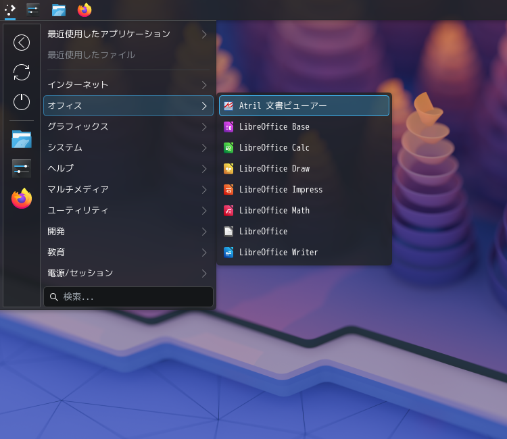Viewport: 507px width, 439px height.
Task: Click the generic LibreOffice start center icon
Action: tap(228, 231)
